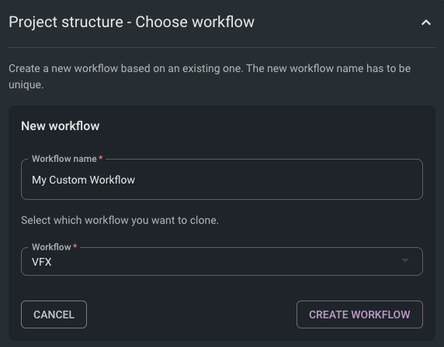Click the CANCEL button
The width and height of the screenshot is (444, 347).
pyautogui.click(x=54, y=314)
